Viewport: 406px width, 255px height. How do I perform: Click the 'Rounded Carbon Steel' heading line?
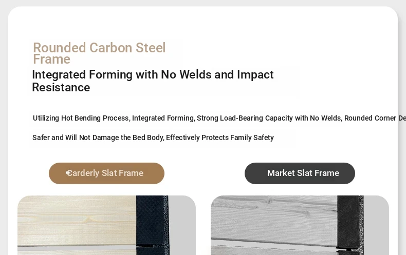point(99,48)
